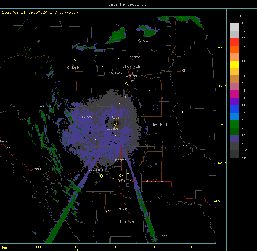
Task: Pick the orange 57-60 dBZ swatch
Action: pyautogui.click(x=234, y=49)
